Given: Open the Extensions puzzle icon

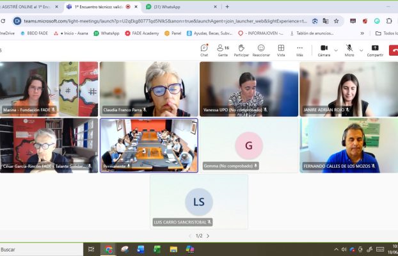Looking at the screenshot, I should 389,21.
